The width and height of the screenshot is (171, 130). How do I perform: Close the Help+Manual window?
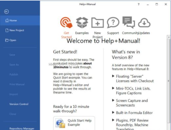point(166,4)
